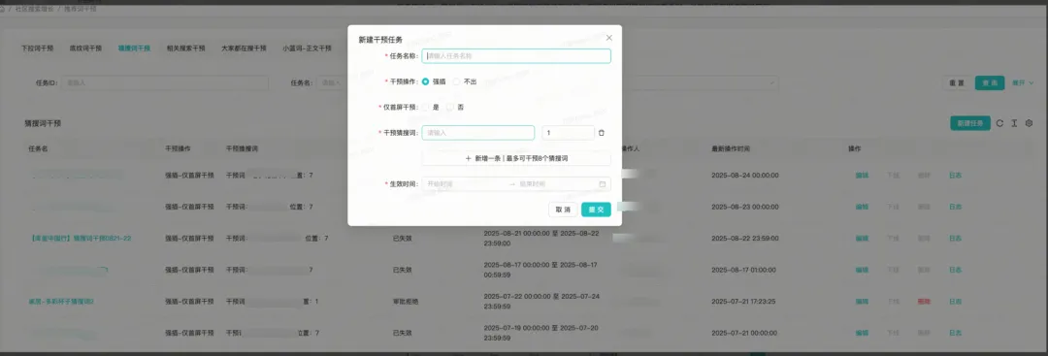1048x356 pixels.
Task: Click the 审批拒绝 status cell
Action: click(406, 302)
